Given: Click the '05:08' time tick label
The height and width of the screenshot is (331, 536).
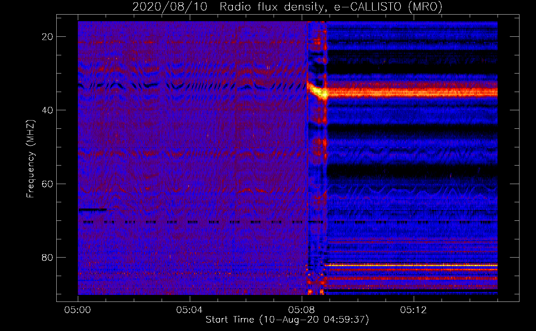Looking at the screenshot, I should click(301, 310).
